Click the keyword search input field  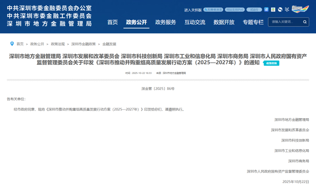click(x=284, y=22)
